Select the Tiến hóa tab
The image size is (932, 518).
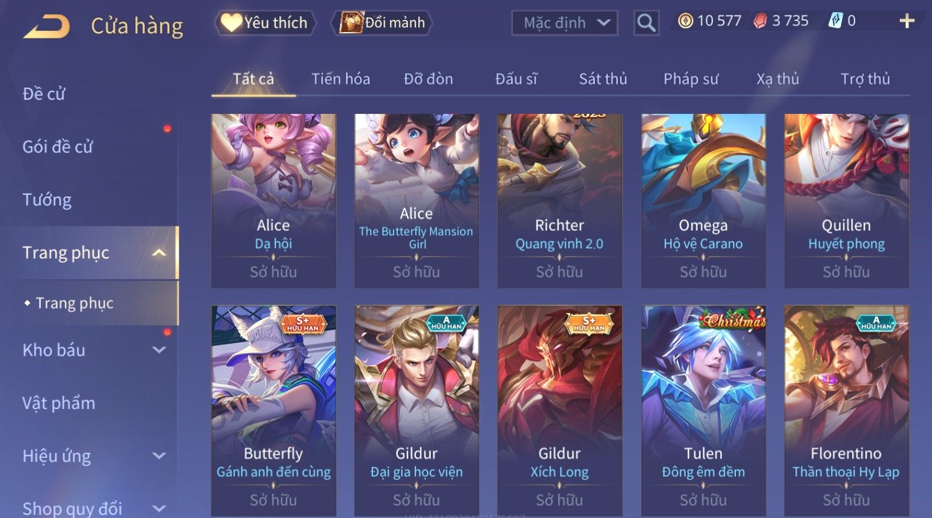click(340, 79)
